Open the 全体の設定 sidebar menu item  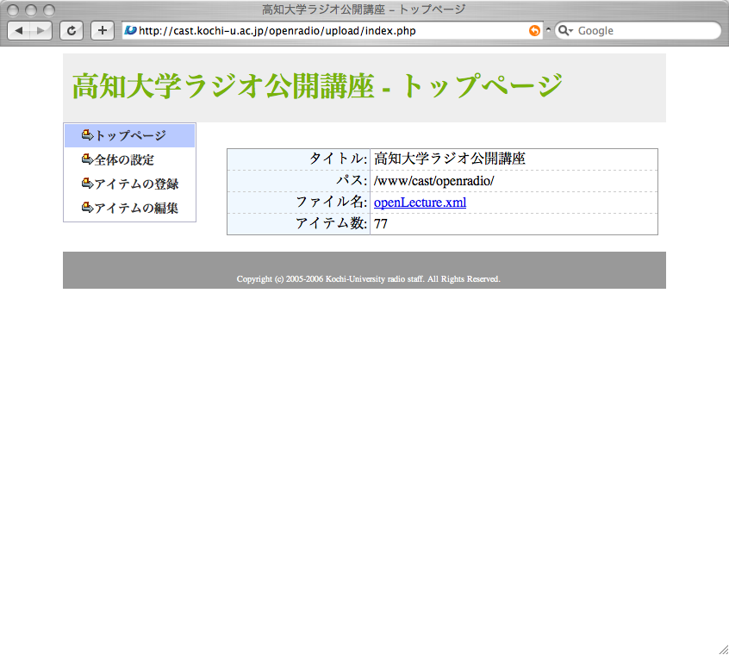pos(130,160)
